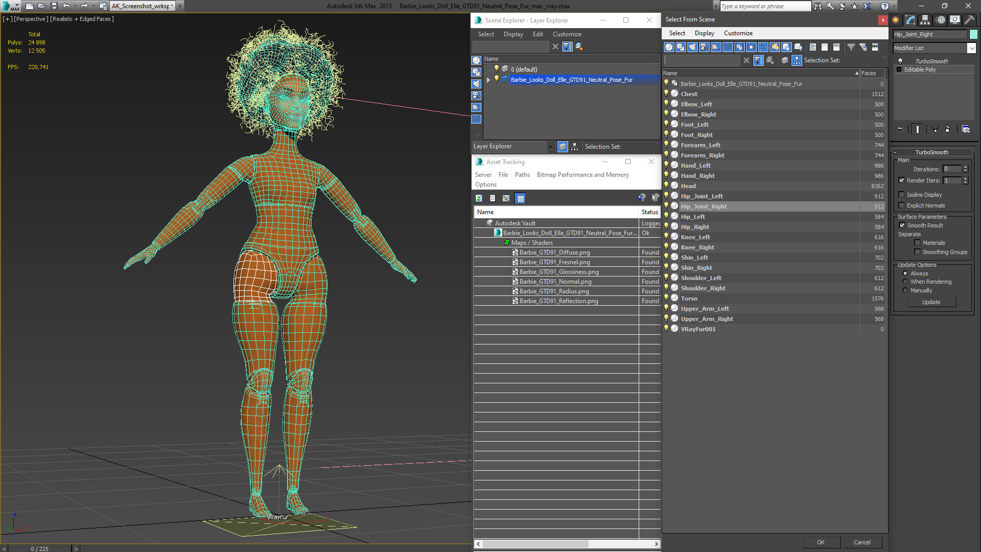The height and width of the screenshot is (552, 981).
Task: Open Paths menu in Asset Tracking
Action: tap(522, 175)
